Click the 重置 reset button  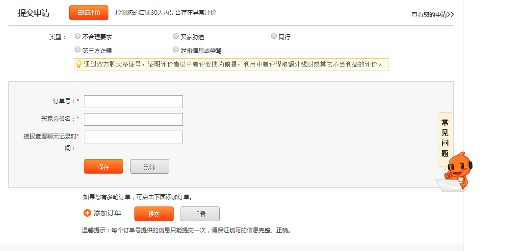pyautogui.click(x=200, y=214)
